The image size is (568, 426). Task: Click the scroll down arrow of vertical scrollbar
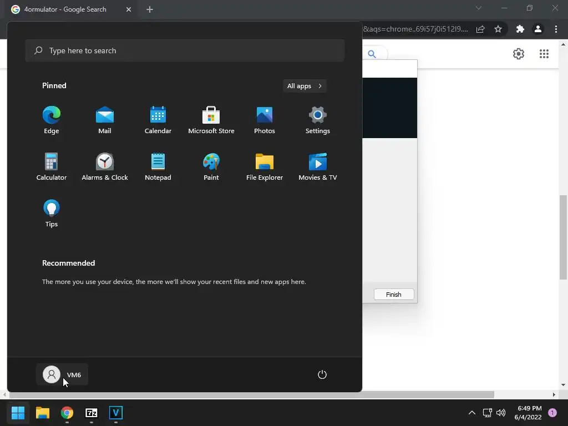tap(563, 385)
